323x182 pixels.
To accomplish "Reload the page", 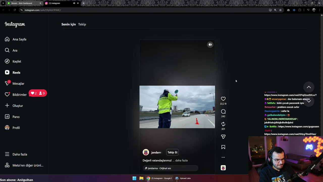I will coord(15,10).
